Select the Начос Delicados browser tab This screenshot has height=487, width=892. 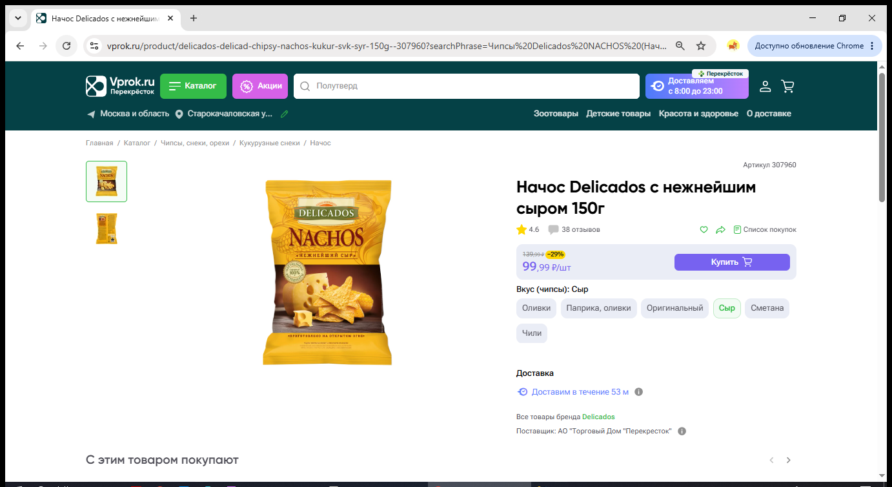[107, 18]
